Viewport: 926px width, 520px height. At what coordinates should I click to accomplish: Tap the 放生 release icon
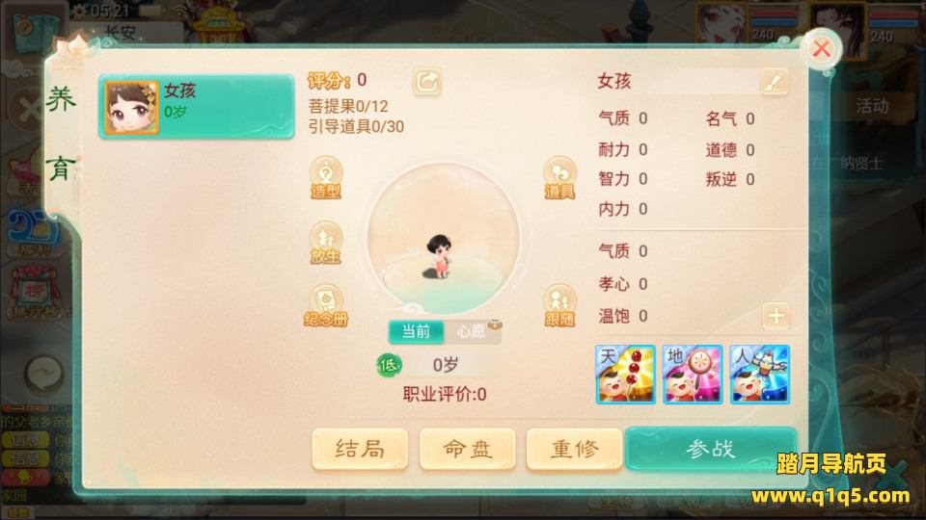tap(325, 243)
